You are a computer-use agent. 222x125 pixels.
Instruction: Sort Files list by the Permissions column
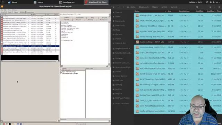184,11
